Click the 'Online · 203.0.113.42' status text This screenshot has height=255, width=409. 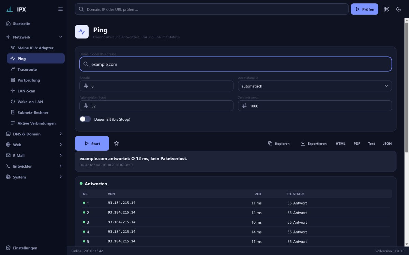(x=87, y=251)
